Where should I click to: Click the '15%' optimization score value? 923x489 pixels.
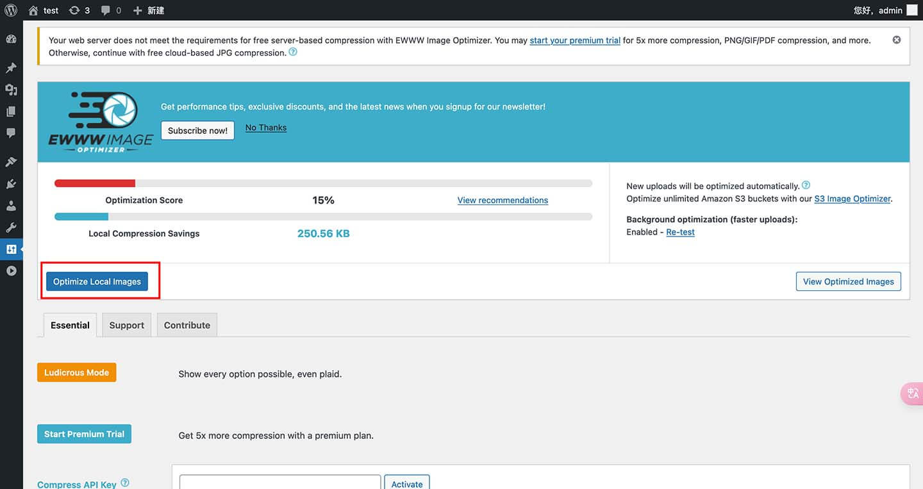tap(323, 200)
